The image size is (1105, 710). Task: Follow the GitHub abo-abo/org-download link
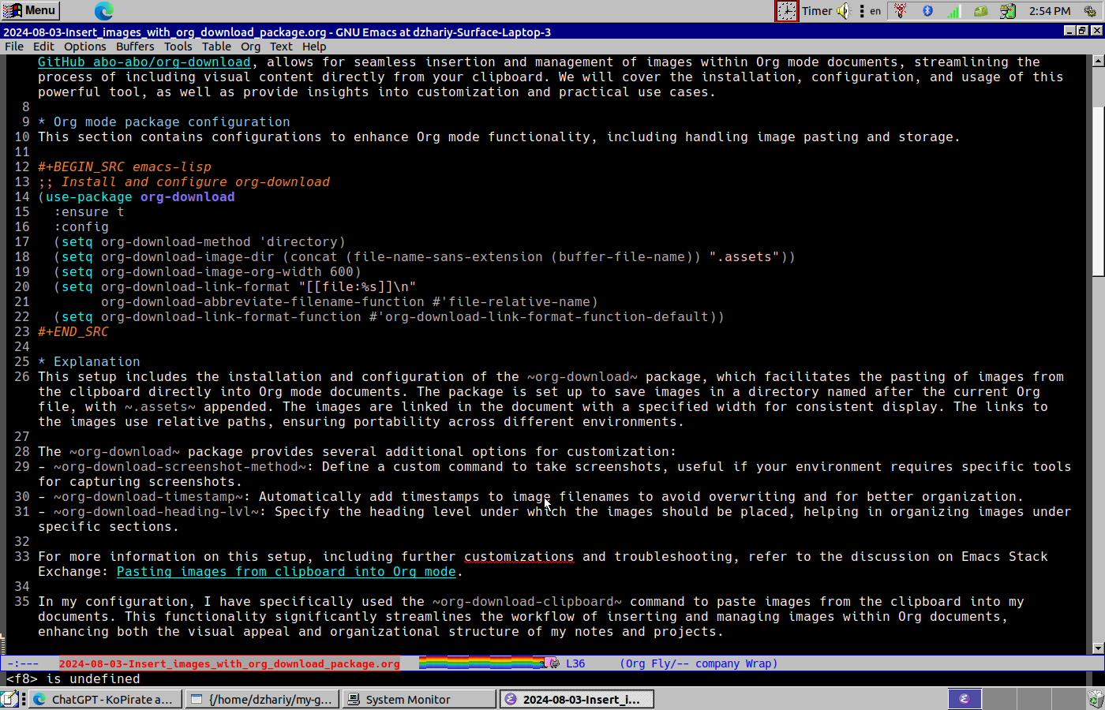coord(144,62)
